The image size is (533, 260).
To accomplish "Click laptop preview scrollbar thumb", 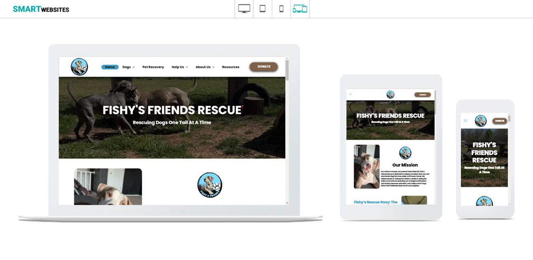I will tap(287, 70).
